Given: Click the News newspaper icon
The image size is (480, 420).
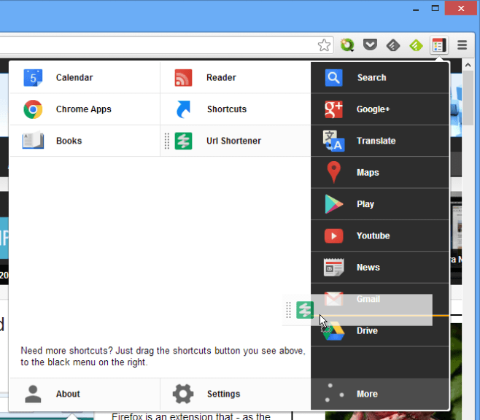Looking at the screenshot, I should click(x=333, y=268).
